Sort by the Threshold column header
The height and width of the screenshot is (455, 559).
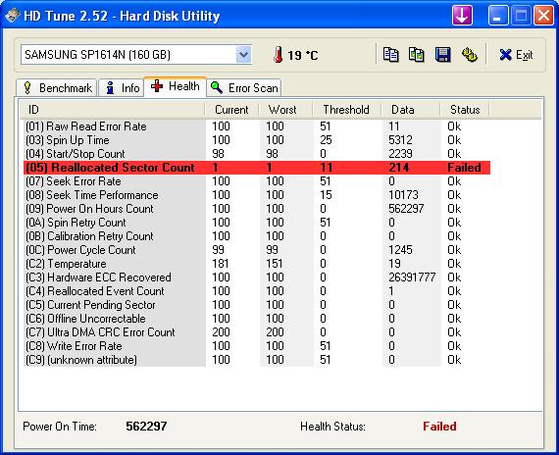(346, 110)
